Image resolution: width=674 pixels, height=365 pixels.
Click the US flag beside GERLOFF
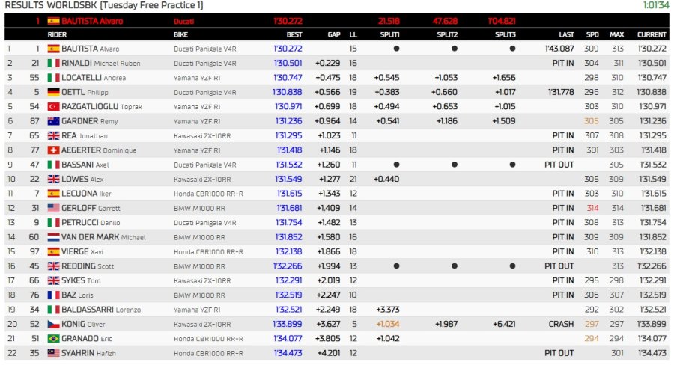(53, 208)
